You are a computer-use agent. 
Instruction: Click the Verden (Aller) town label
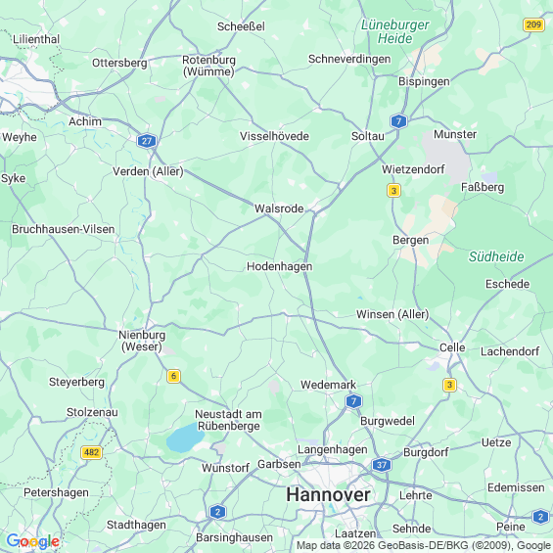tap(148, 171)
